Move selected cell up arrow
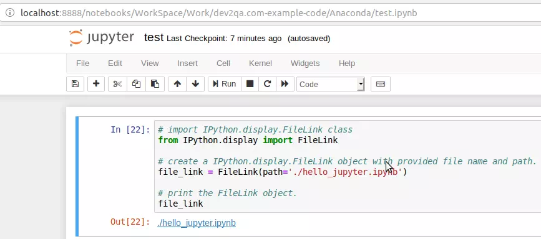The image size is (541, 239). 177,84
